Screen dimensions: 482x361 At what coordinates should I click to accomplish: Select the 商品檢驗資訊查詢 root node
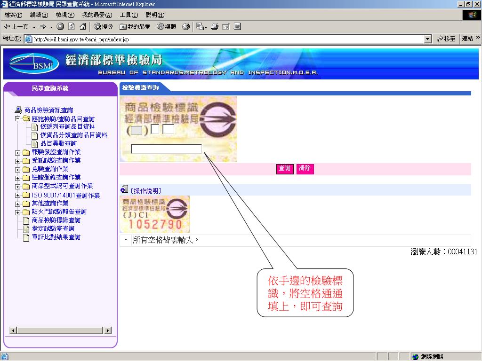tap(48, 110)
